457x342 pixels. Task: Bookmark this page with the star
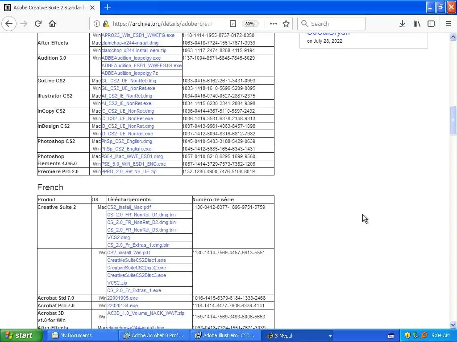tap(286, 24)
